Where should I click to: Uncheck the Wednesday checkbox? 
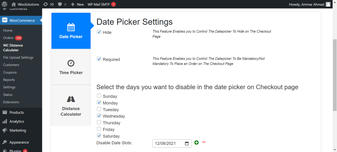[x=99, y=116]
